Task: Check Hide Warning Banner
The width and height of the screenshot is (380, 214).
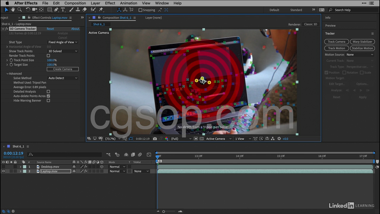Action: pyautogui.click(x=48, y=100)
